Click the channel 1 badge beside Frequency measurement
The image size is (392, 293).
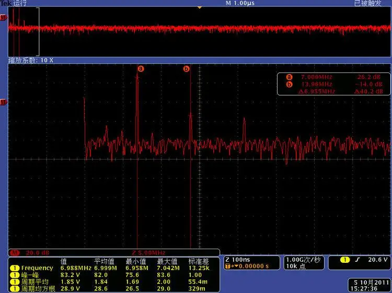15,268
